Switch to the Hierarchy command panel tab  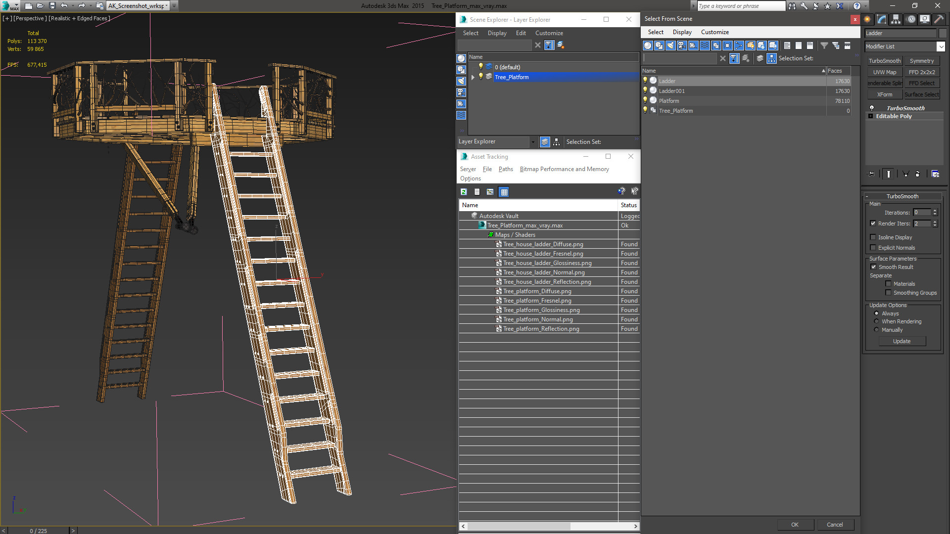click(896, 19)
